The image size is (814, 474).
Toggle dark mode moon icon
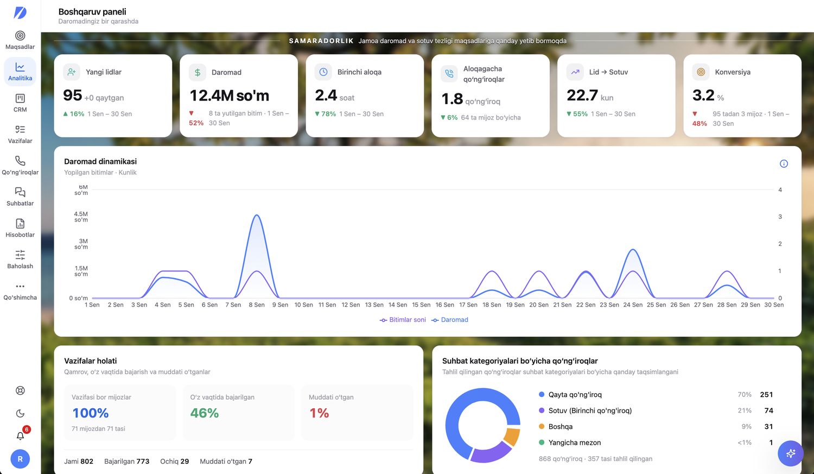tap(20, 413)
